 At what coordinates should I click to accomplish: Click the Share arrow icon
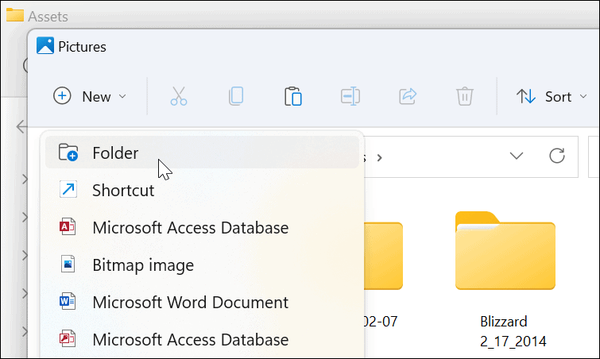click(x=408, y=97)
